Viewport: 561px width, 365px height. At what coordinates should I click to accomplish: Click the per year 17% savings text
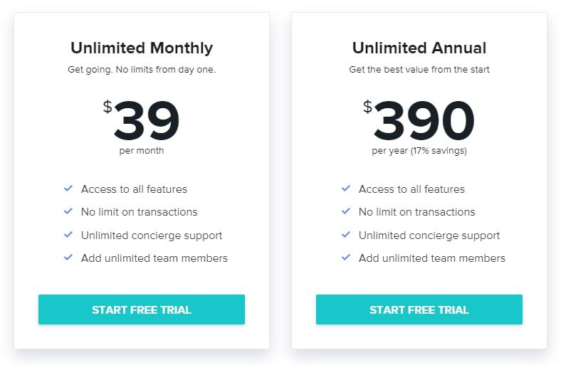419,151
